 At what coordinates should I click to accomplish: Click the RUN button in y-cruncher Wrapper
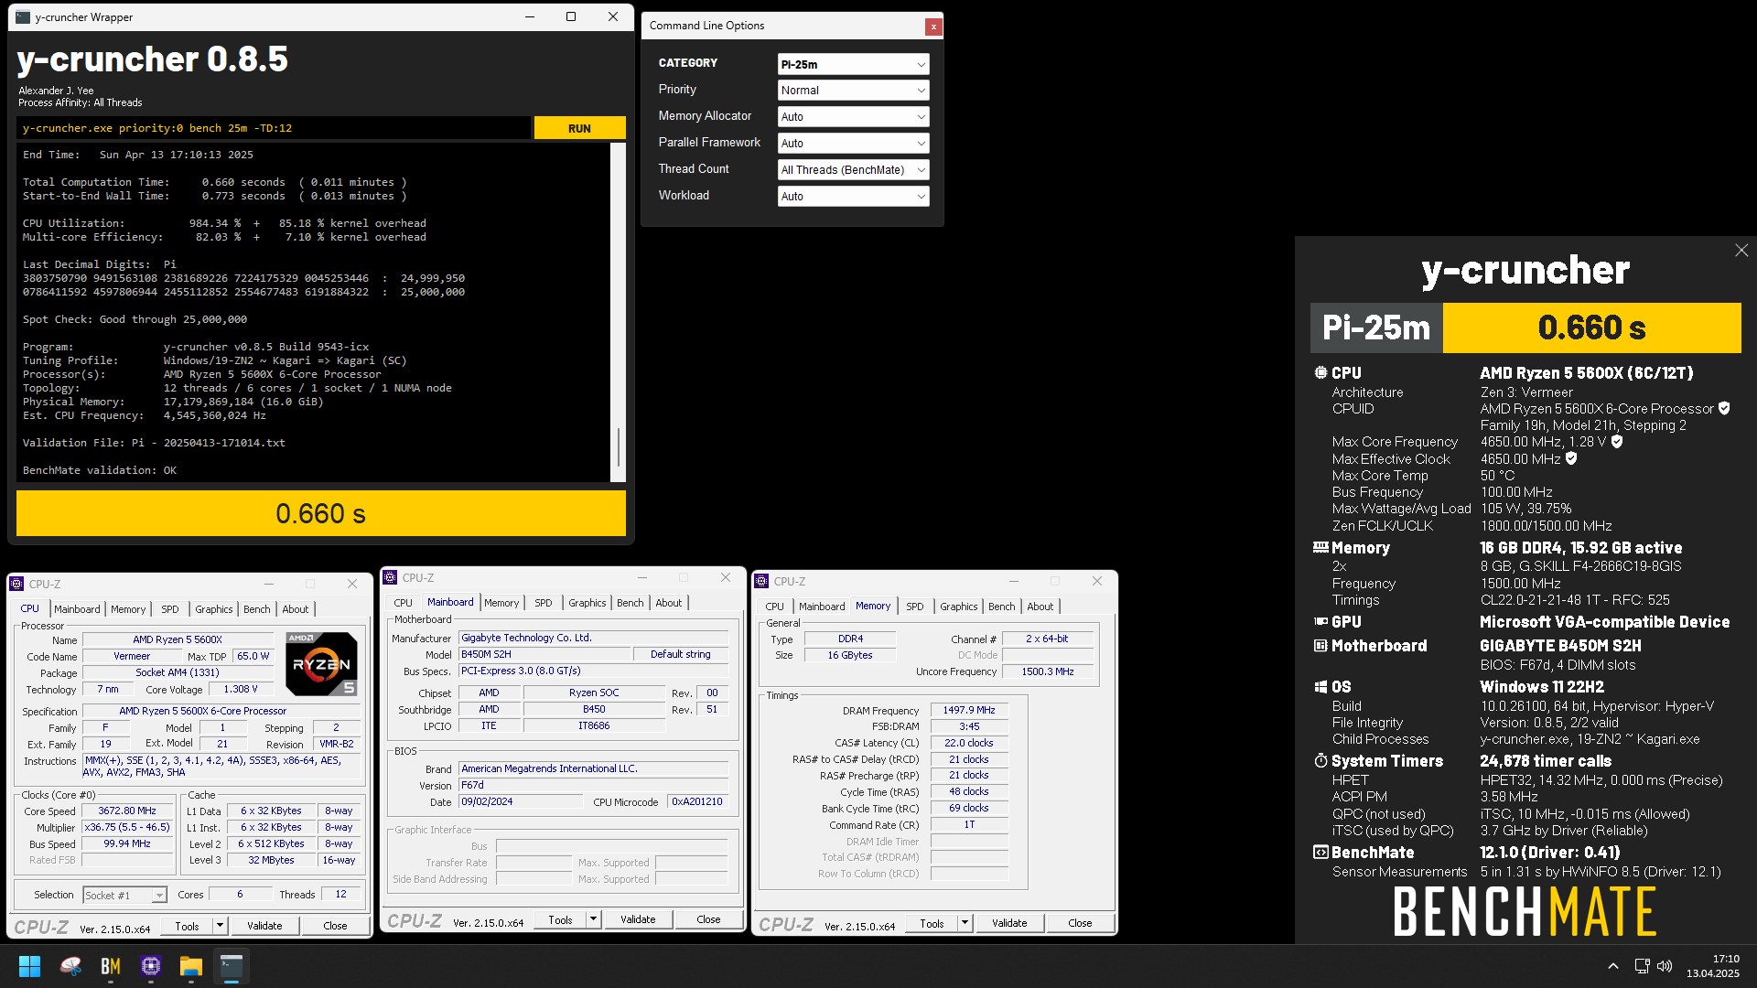coord(579,128)
